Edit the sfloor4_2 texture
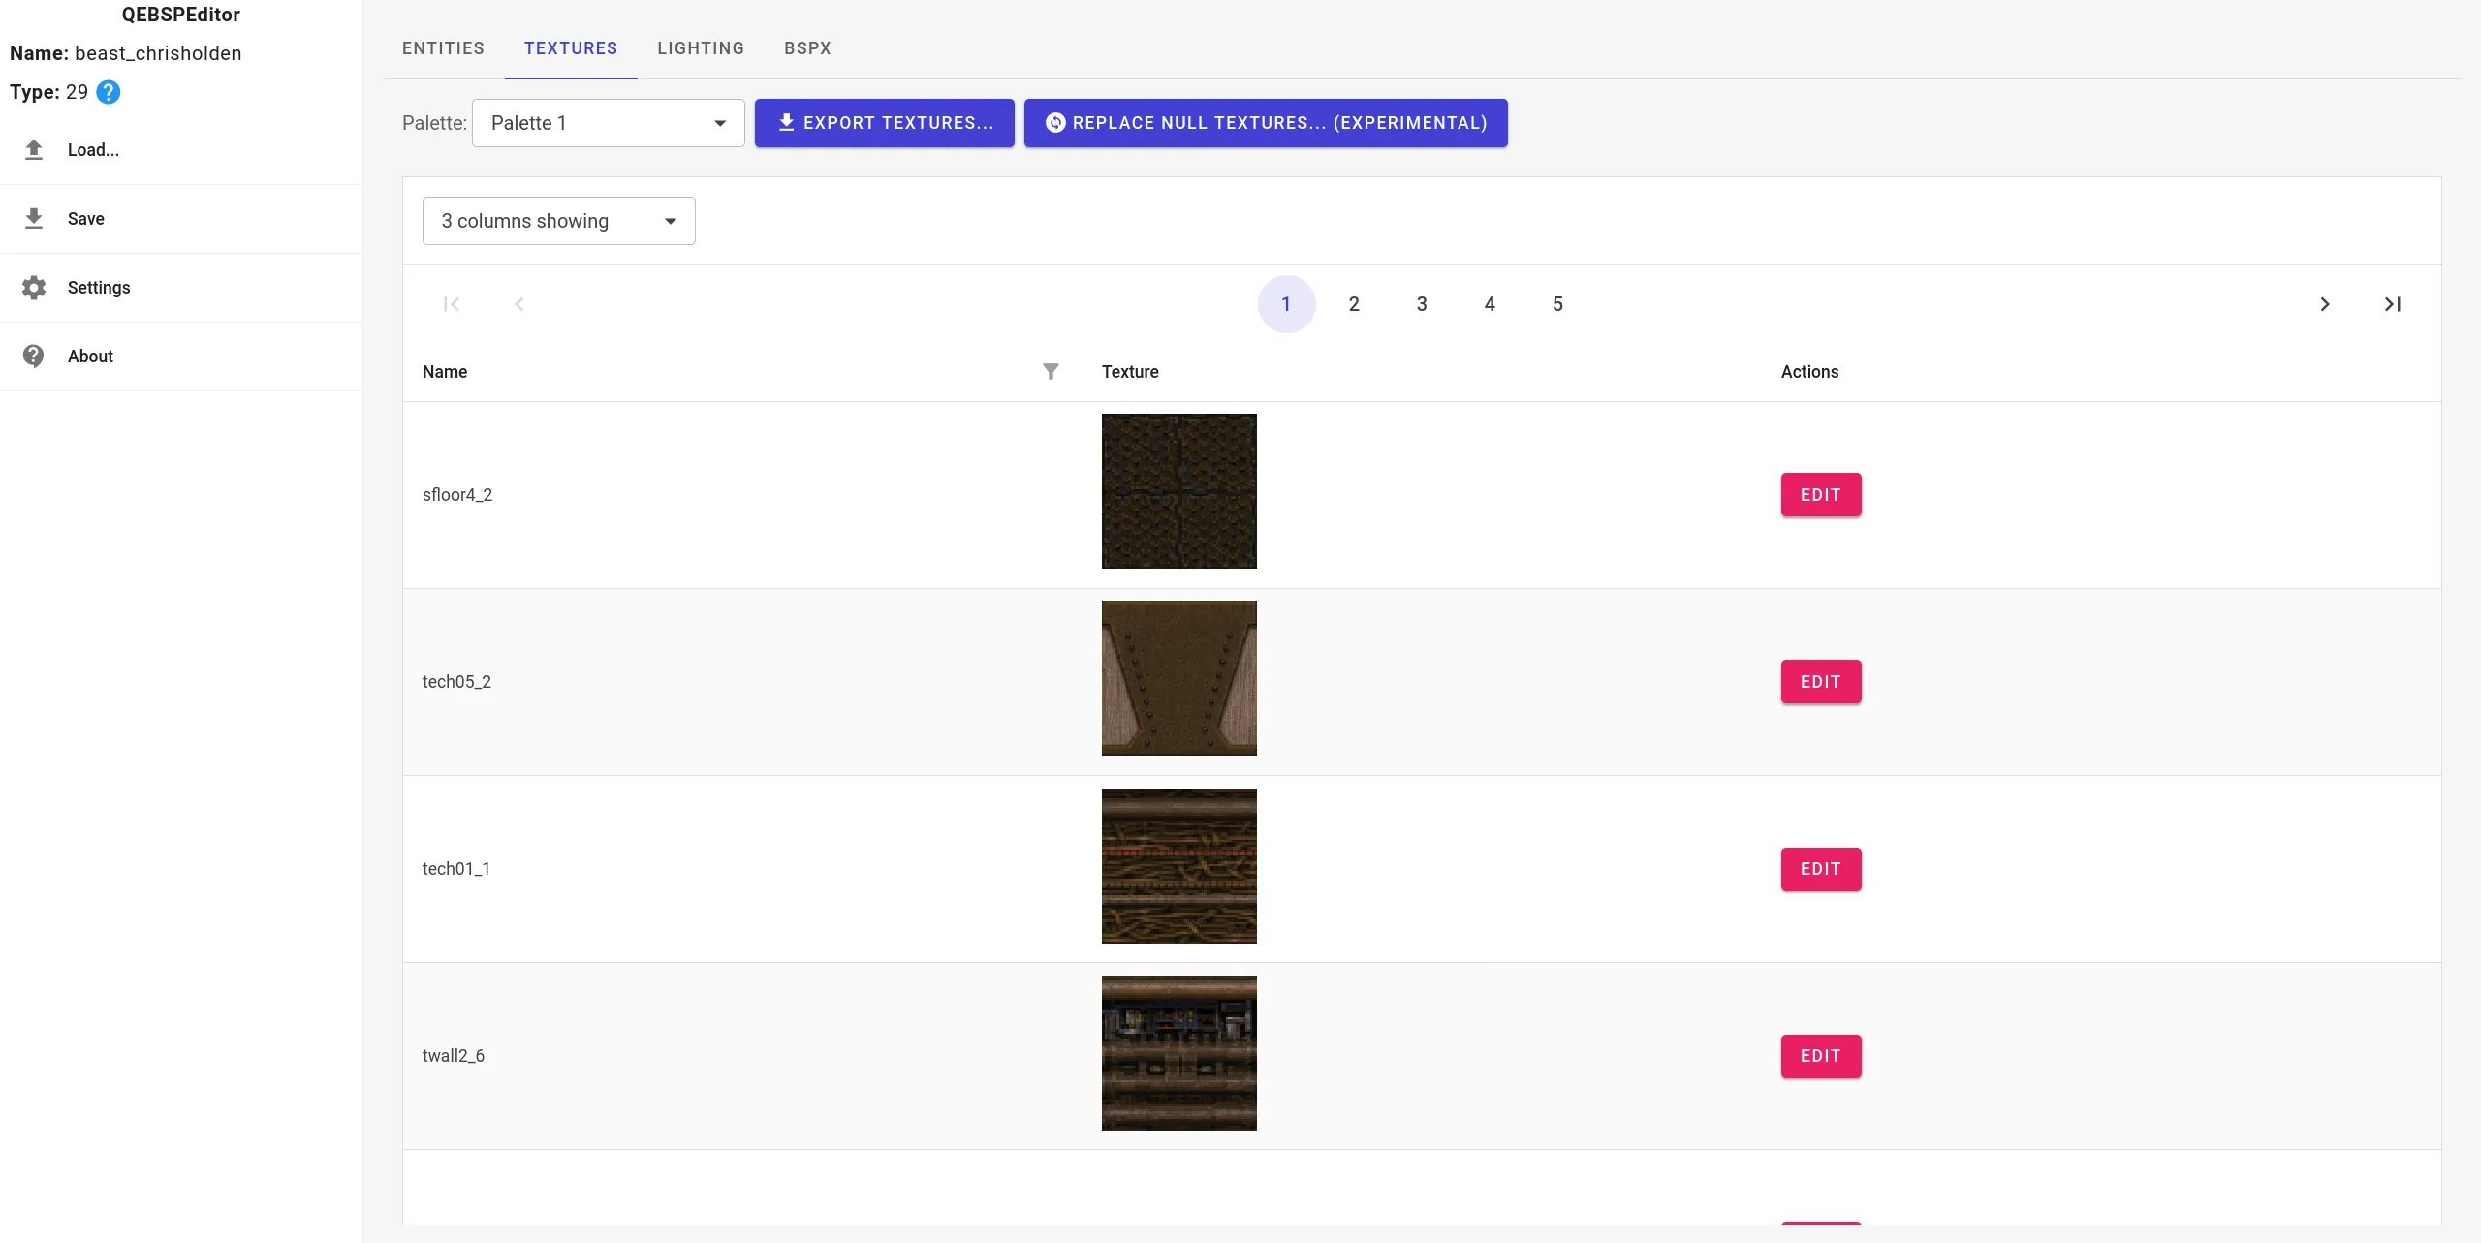This screenshot has width=2481, height=1243. [x=1821, y=495]
